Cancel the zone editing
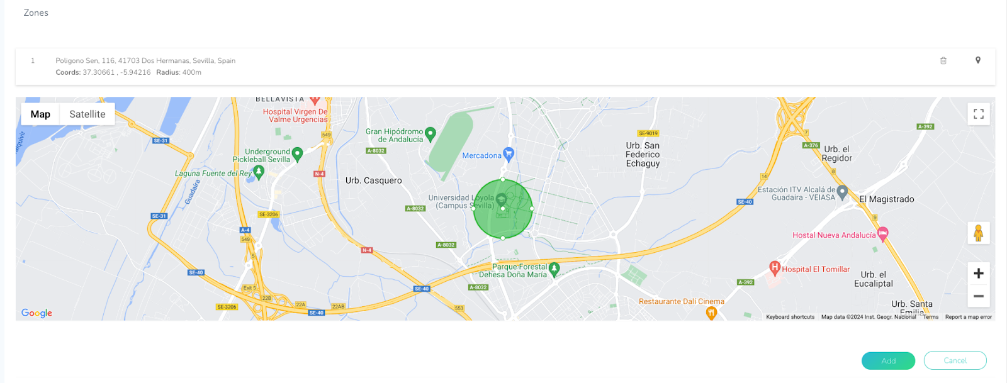The height and width of the screenshot is (383, 1007). (955, 360)
